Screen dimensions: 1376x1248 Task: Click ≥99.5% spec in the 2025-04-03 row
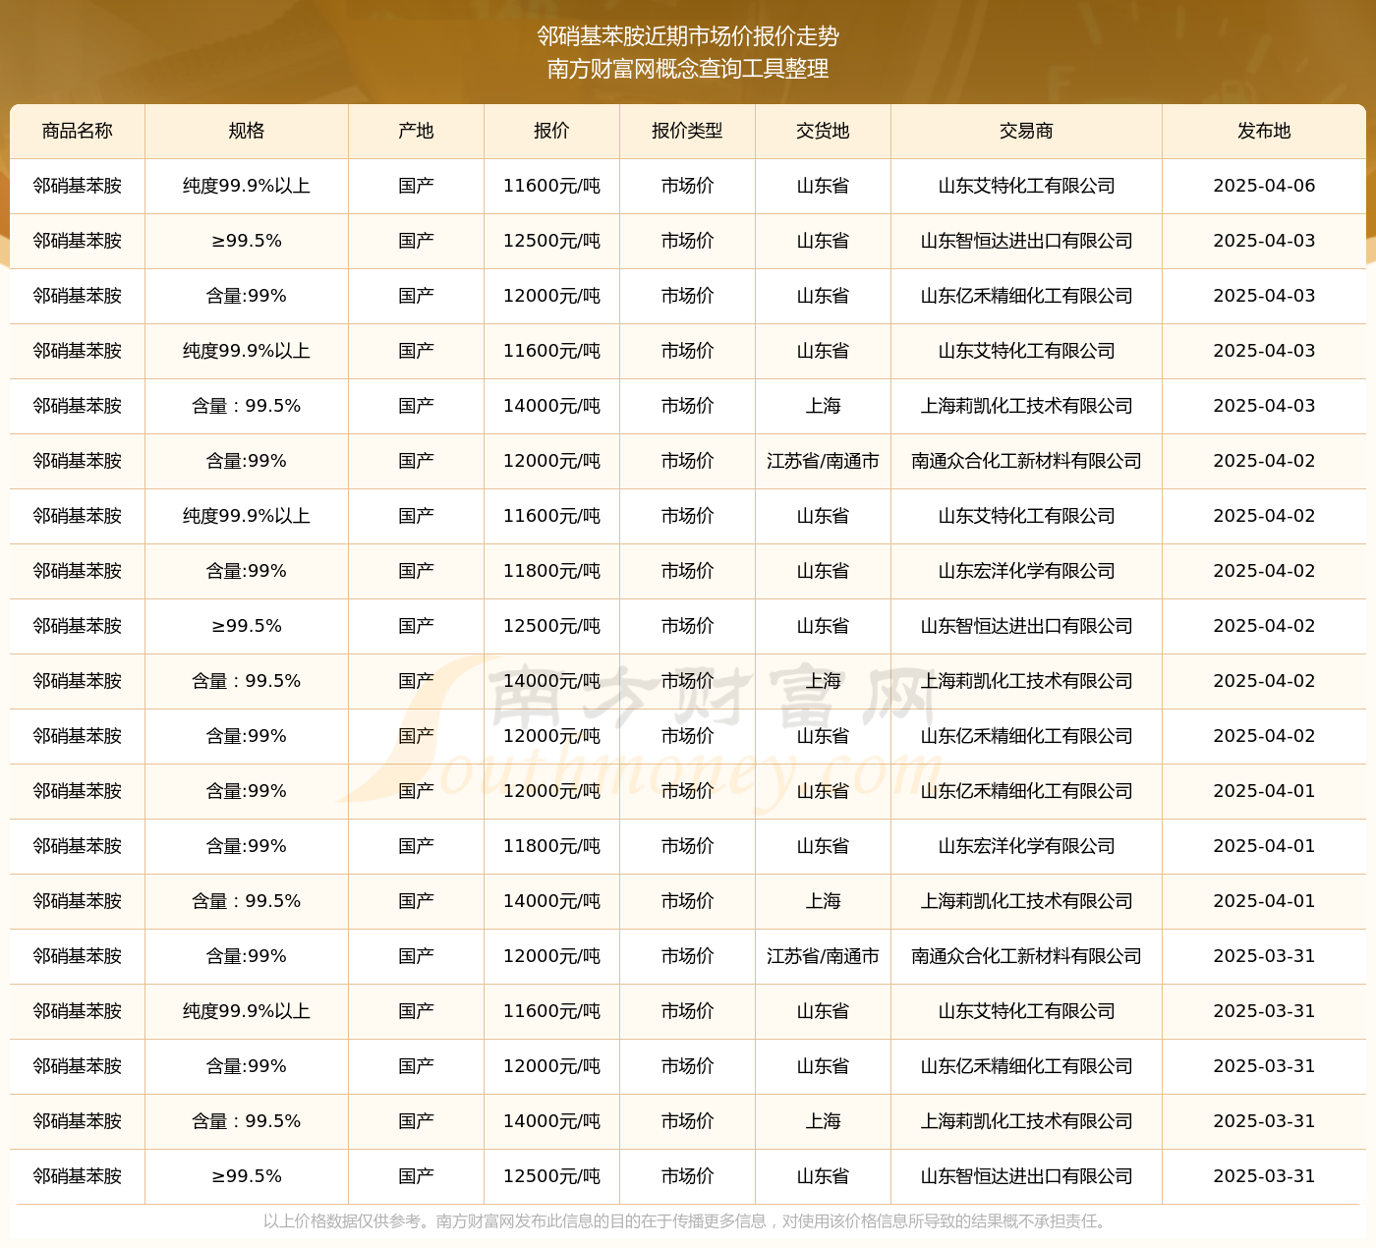pos(247,241)
